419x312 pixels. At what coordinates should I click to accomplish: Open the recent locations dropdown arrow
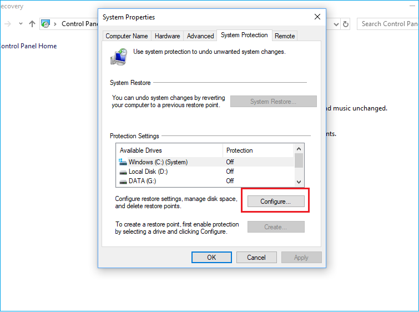pyautogui.click(x=21, y=24)
